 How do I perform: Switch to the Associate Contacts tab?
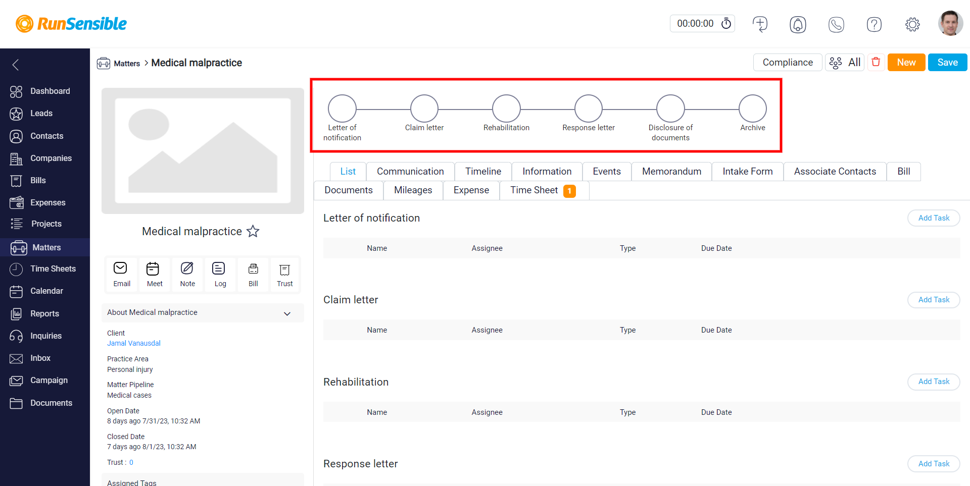pos(835,172)
